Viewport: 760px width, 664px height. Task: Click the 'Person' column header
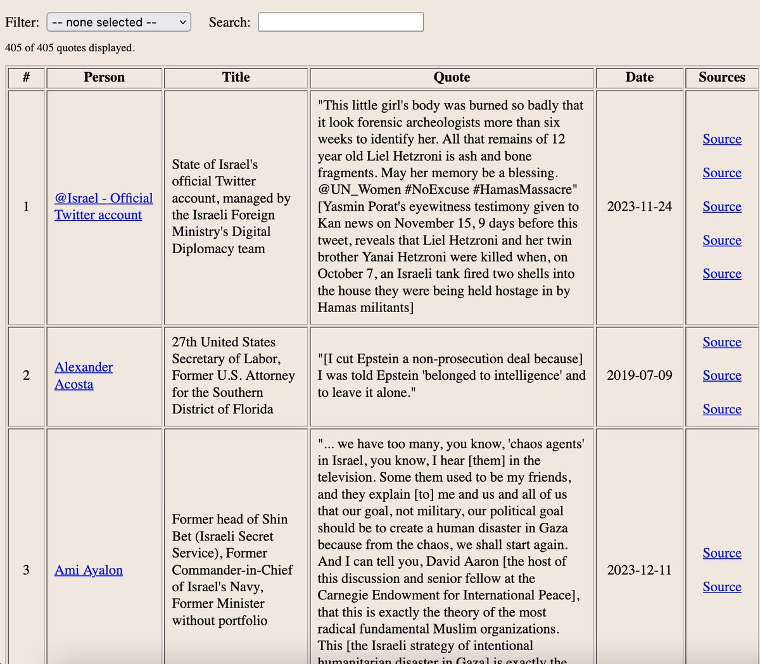104,77
